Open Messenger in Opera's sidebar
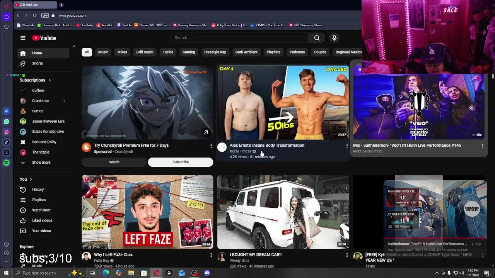This screenshot has height=278, width=495. click(6, 111)
